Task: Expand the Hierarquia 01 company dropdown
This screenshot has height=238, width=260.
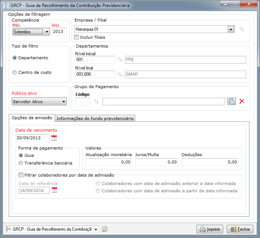Action: 231,29
